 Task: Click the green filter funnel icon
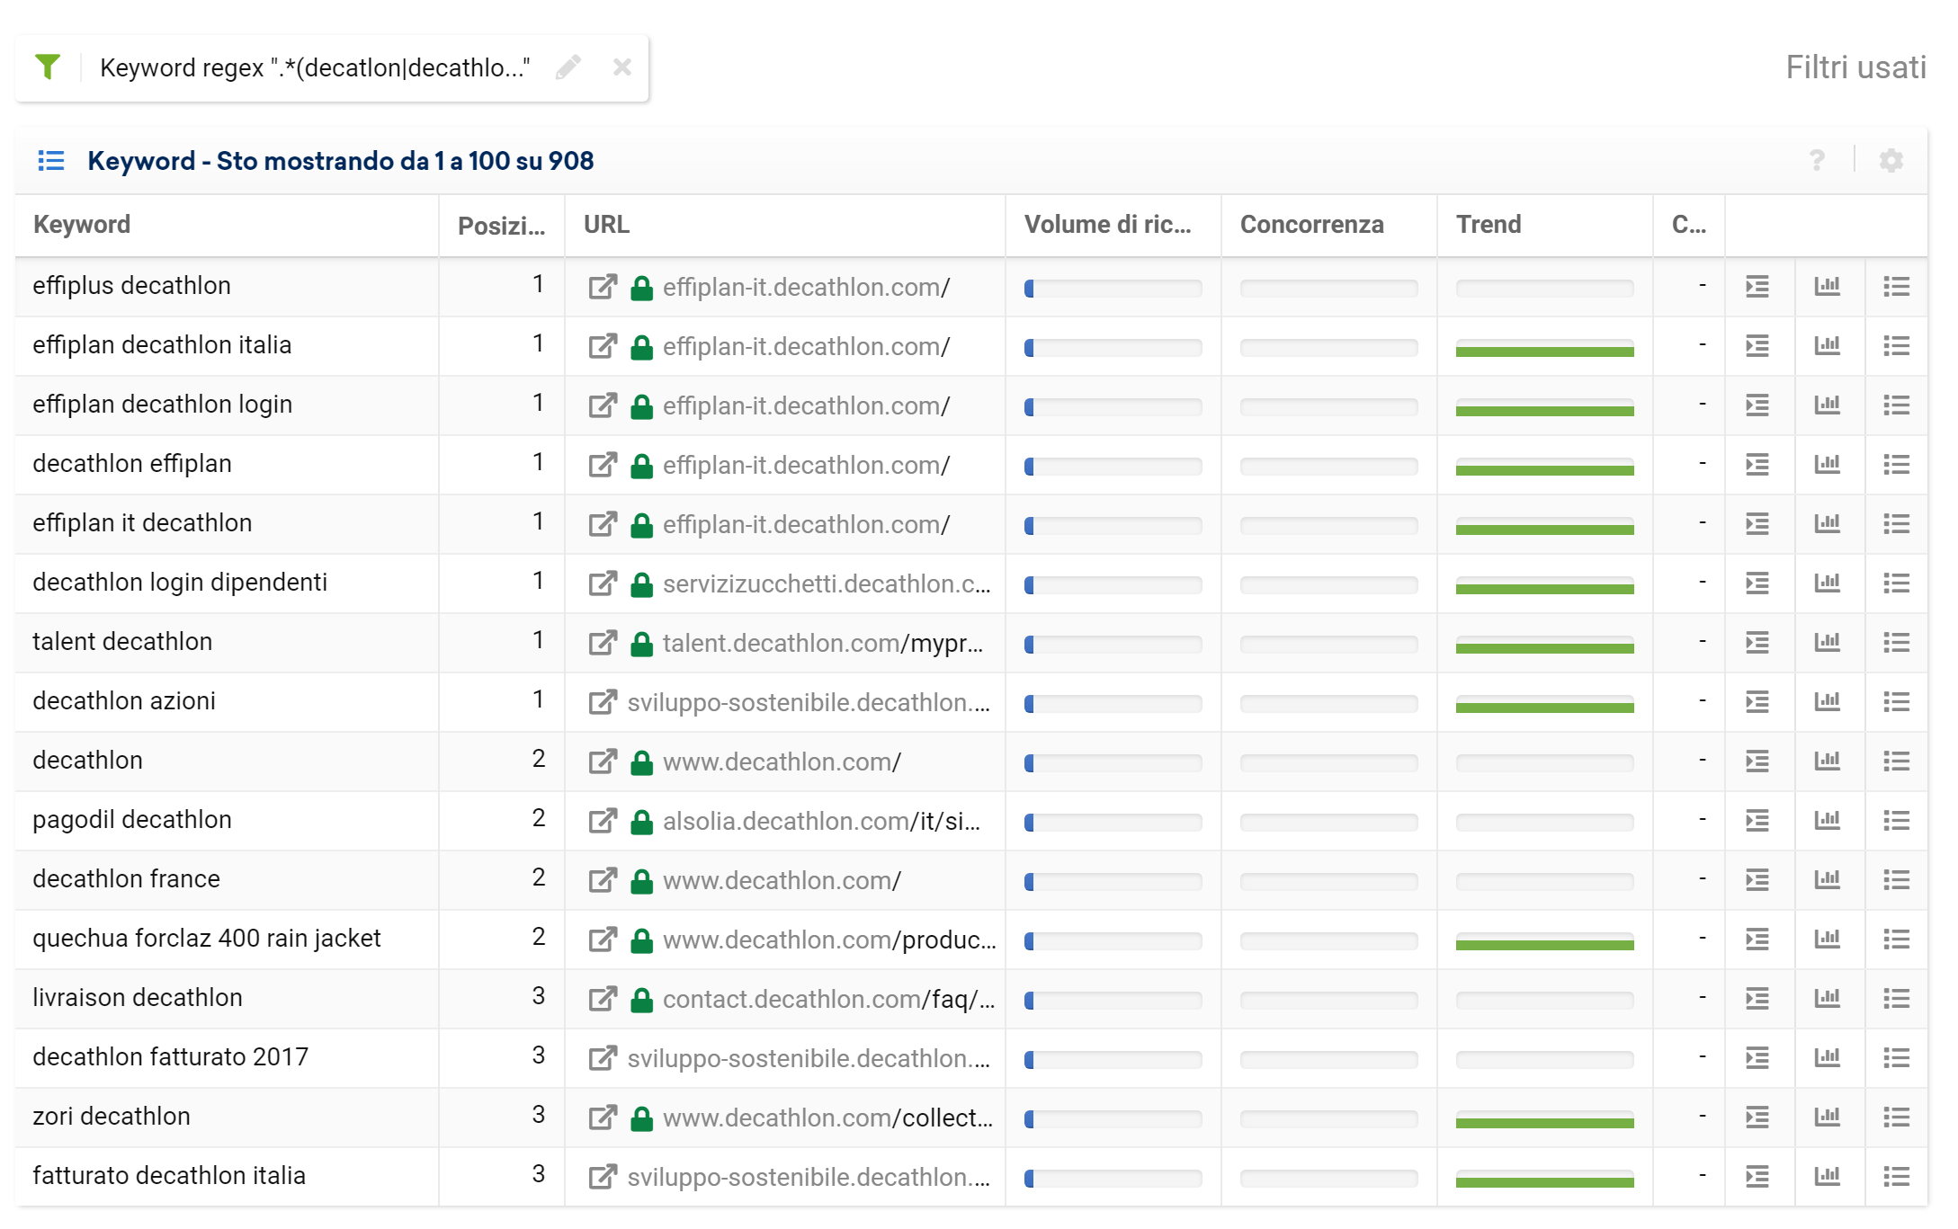[48, 67]
